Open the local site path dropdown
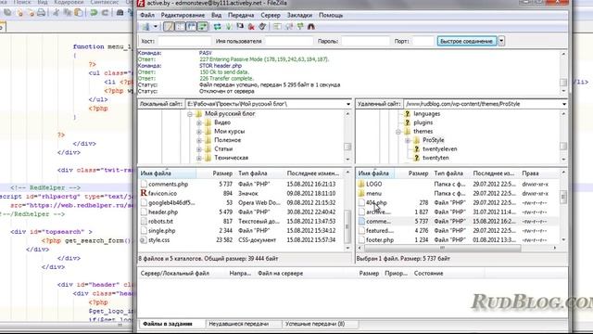Screen dimensions: 593x334 [x=348, y=104]
